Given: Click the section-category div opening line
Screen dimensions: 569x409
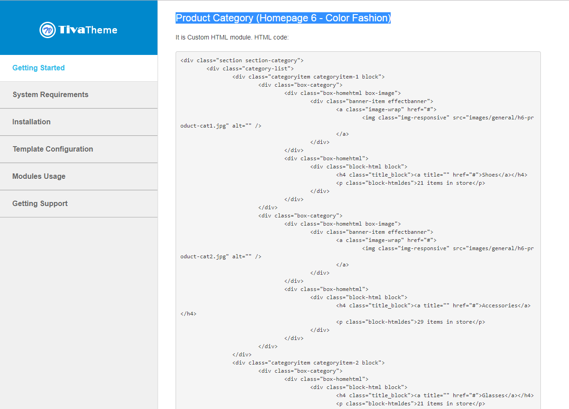Looking at the screenshot, I should 242,60.
